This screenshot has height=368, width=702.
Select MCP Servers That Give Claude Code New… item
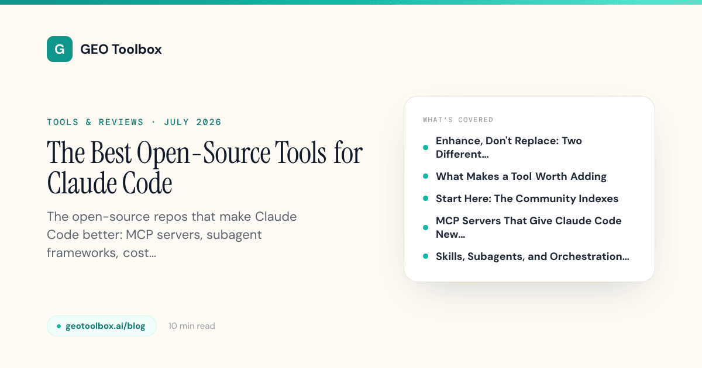pos(522,228)
